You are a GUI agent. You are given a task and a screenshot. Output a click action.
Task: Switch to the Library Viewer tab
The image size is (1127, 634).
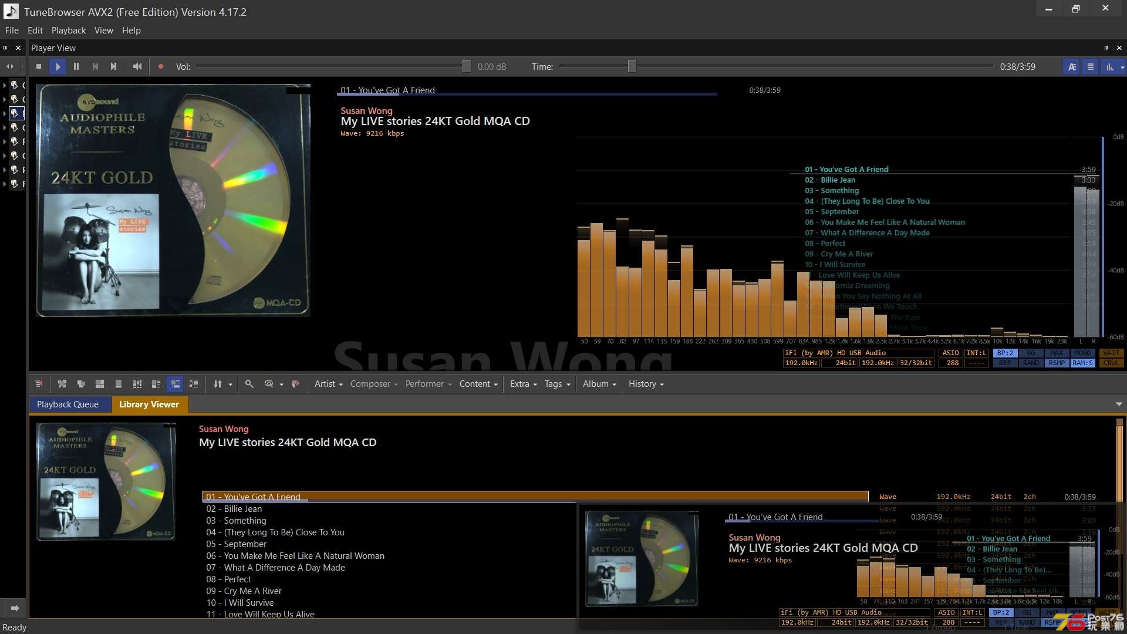[149, 404]
